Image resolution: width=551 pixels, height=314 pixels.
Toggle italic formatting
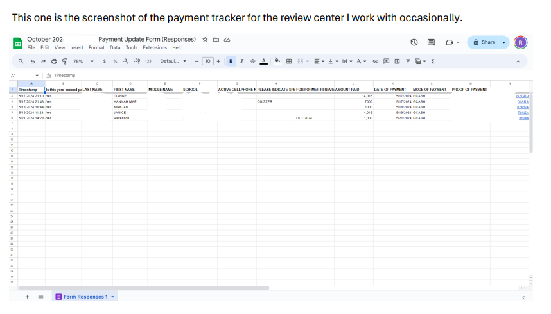241,62
